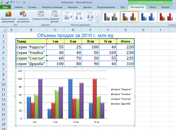
Task: Select legend entry Серия "Дружба"
Action: point(122,104)
